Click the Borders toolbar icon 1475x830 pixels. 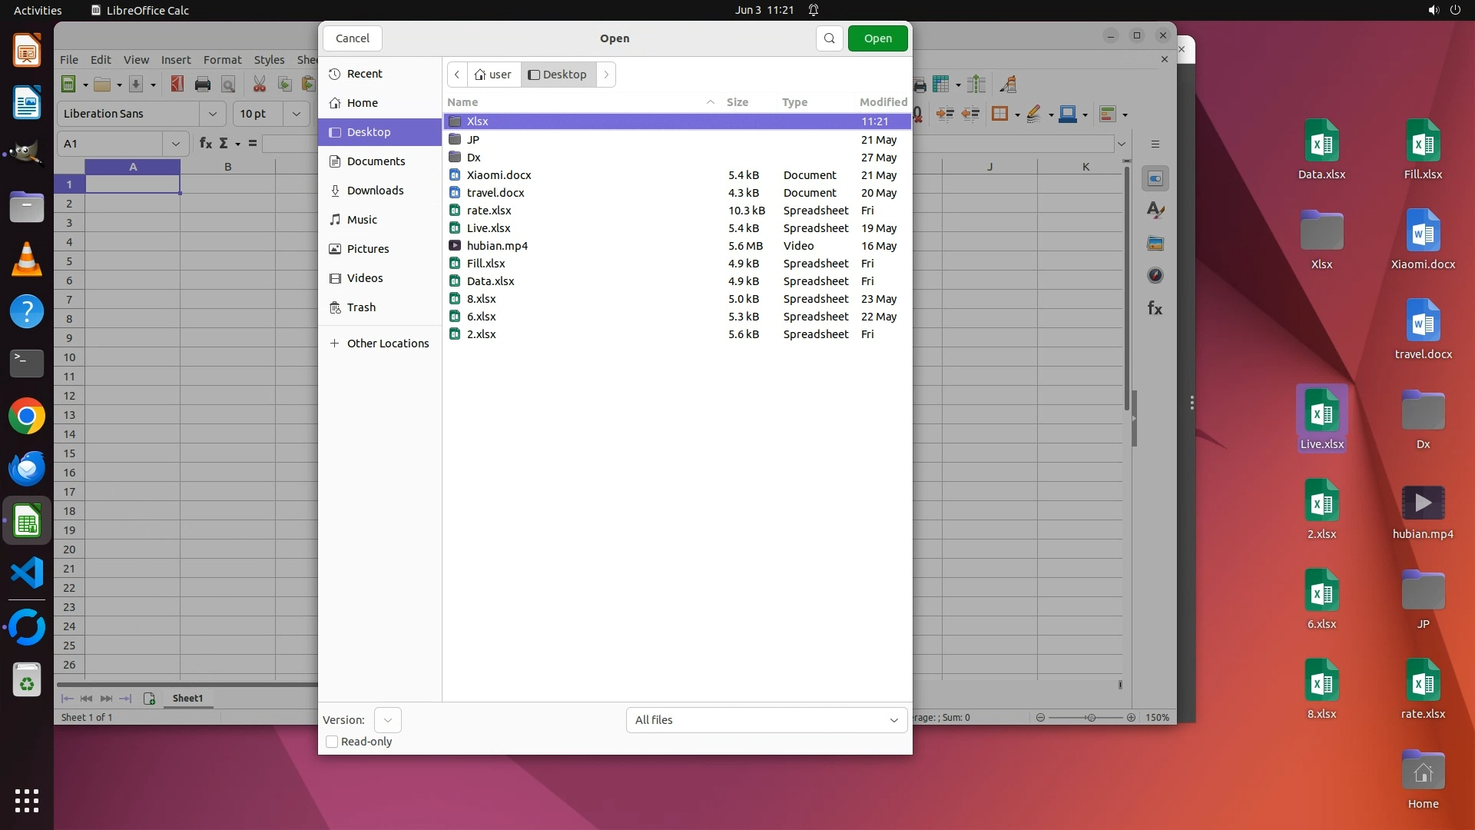pos(999,115)
